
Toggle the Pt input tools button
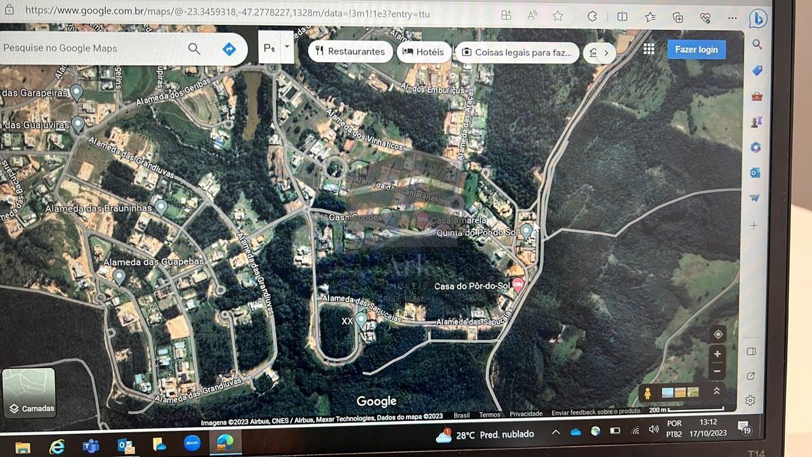click(269, 48)
